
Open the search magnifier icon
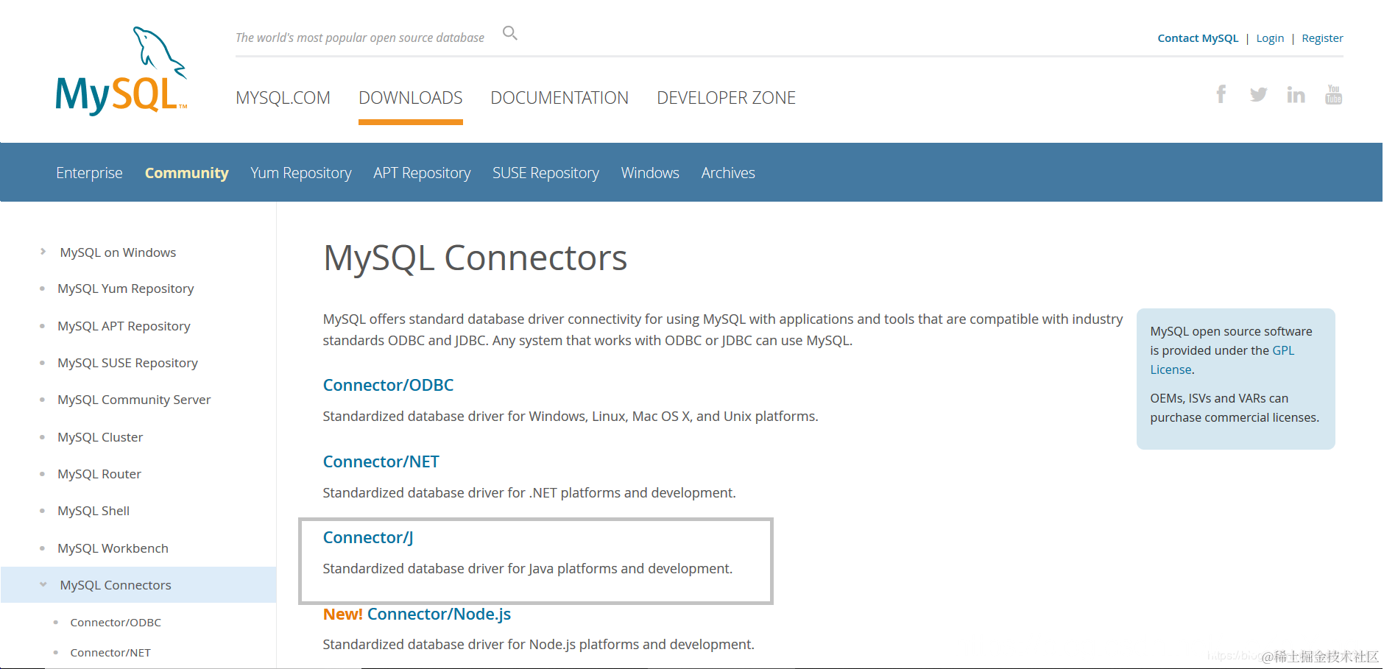(x=509, y=33)
